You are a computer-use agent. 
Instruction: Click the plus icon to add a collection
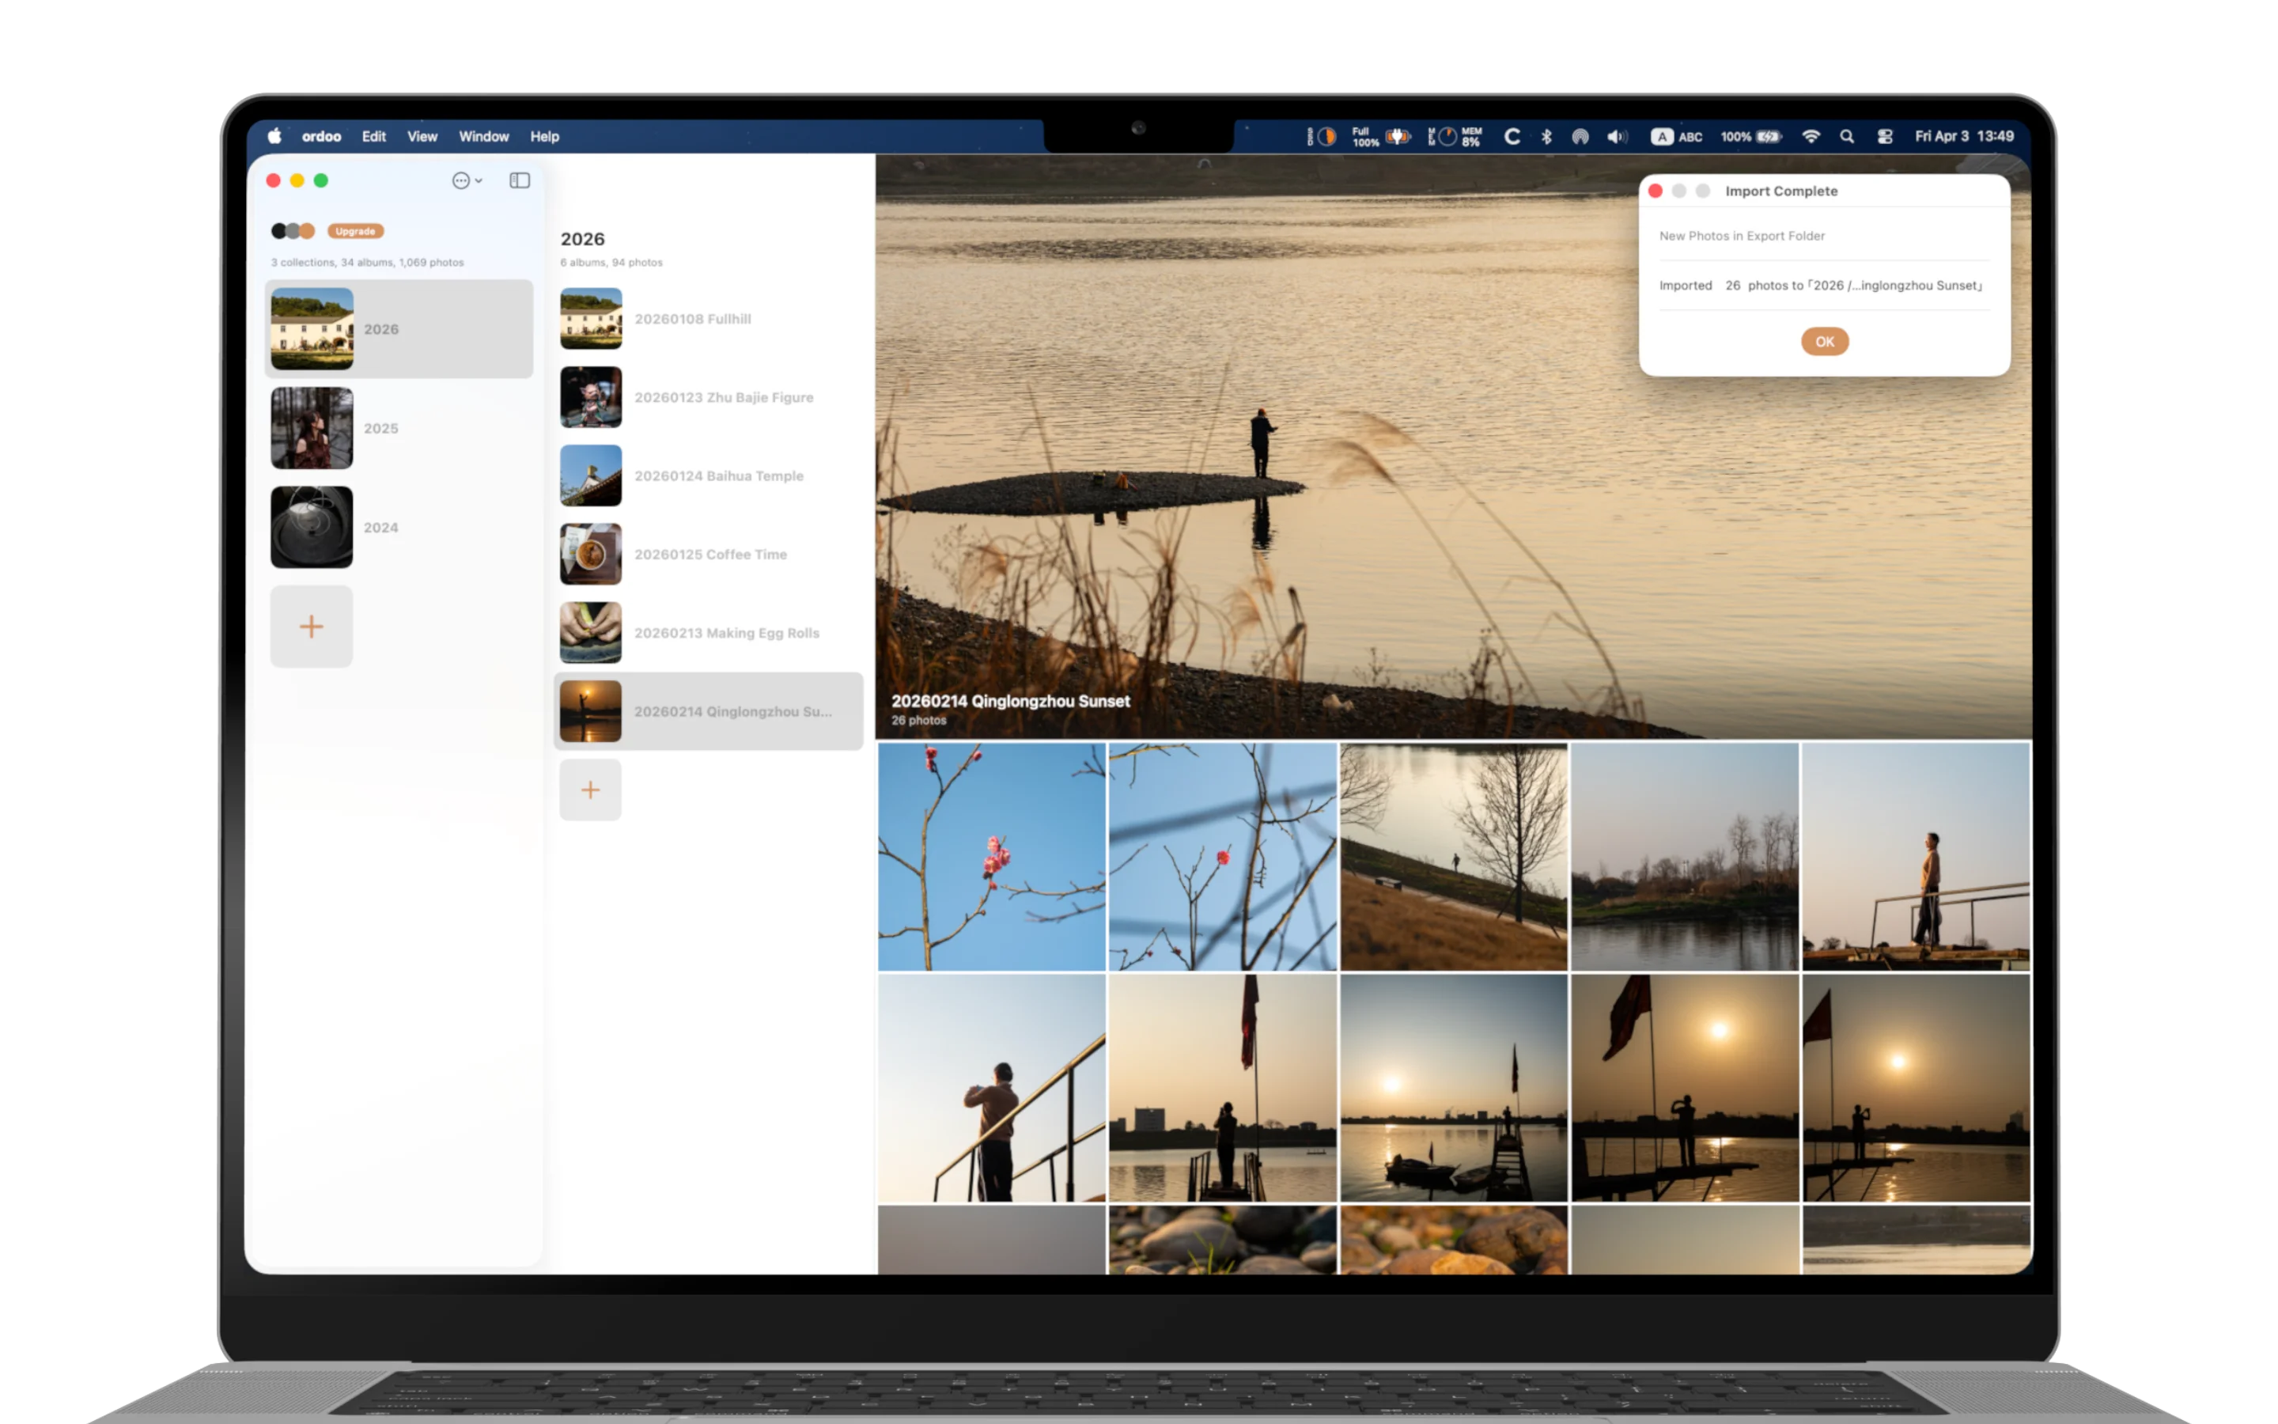[312, 625]
